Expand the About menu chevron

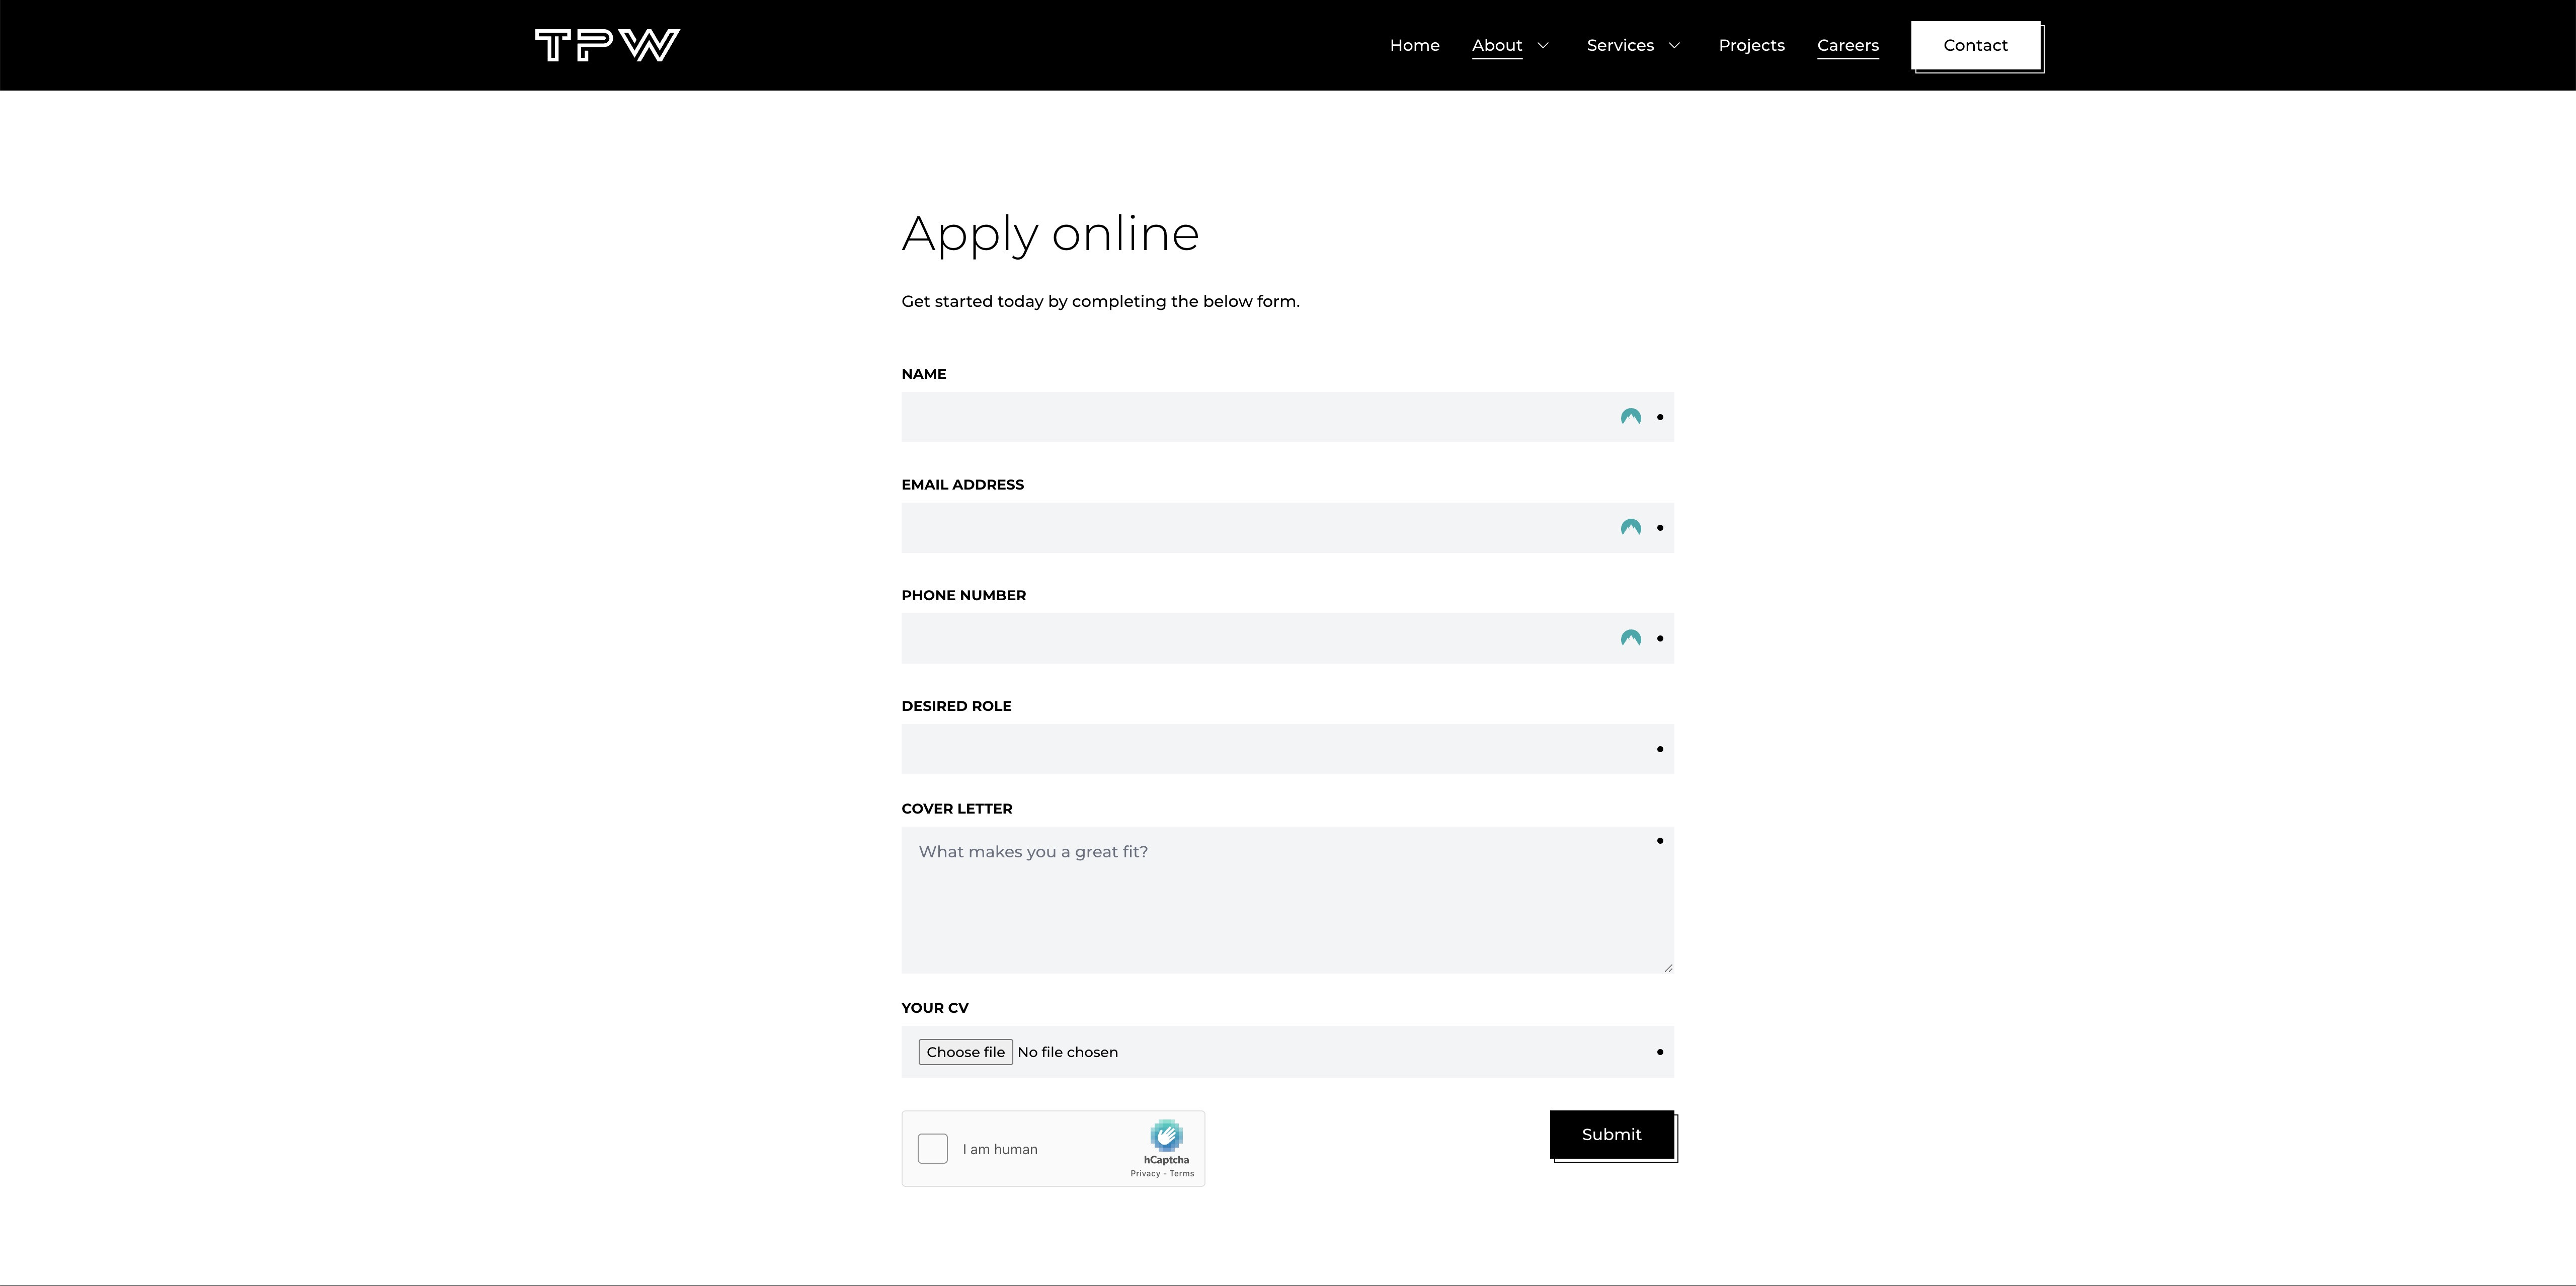point(1543,45)
